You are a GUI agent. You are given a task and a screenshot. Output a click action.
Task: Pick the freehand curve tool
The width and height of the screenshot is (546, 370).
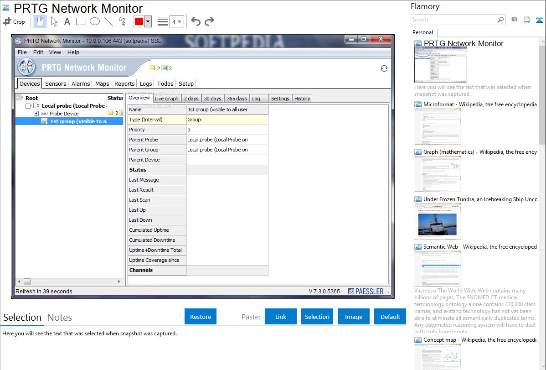(122, 21)
